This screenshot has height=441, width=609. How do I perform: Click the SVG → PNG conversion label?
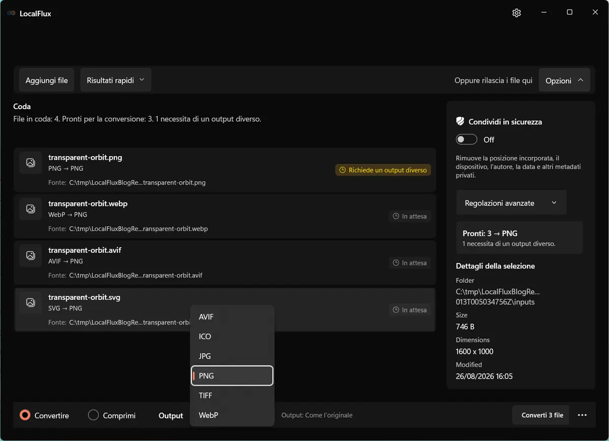click(65, 308)
